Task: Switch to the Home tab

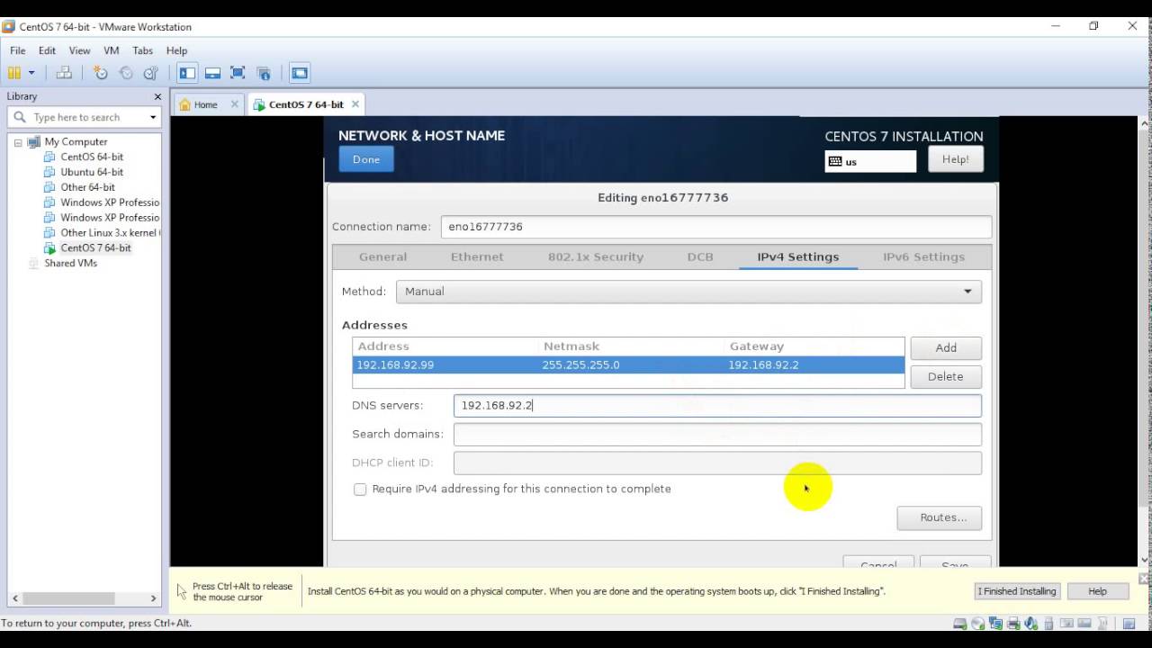Action: tap(206, 104)
